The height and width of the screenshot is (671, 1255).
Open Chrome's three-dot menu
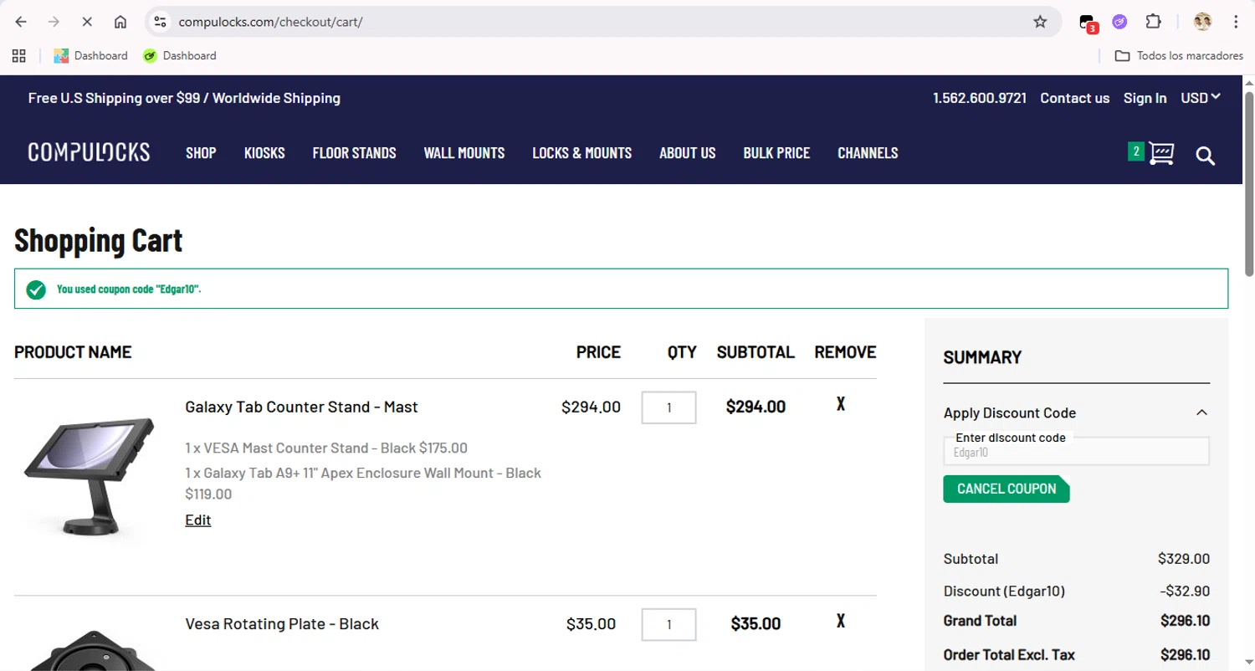click(x=1236, y=22)
